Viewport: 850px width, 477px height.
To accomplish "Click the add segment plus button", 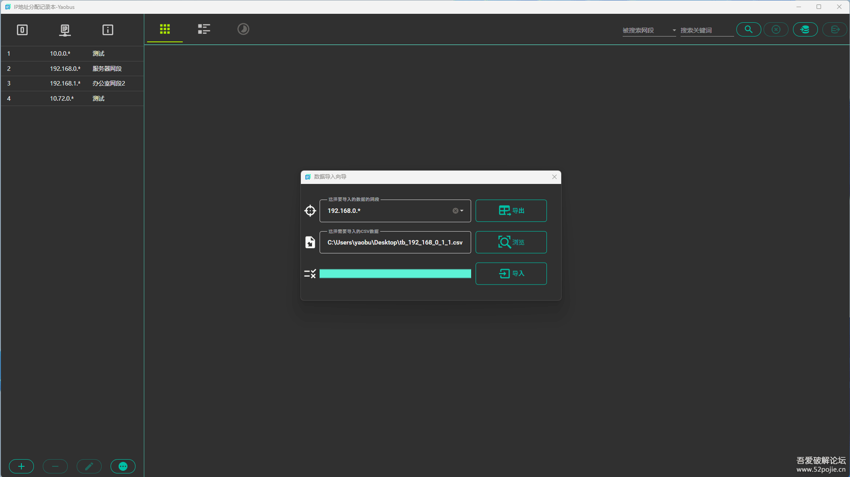I will 21,466.
